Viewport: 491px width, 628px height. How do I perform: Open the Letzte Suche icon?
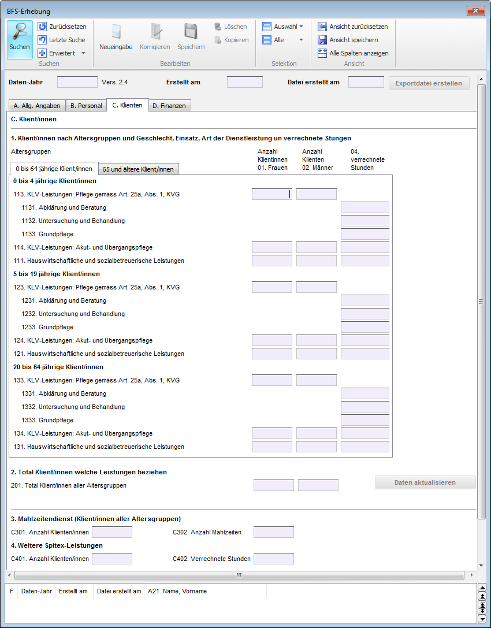42,40
